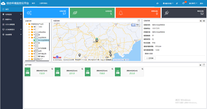
Task: Collapse the 济南某综合产业区 tree node
Action: point(26,24)
